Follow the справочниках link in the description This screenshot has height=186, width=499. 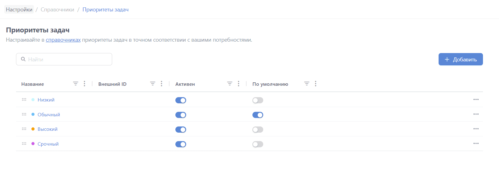(63, 40)
